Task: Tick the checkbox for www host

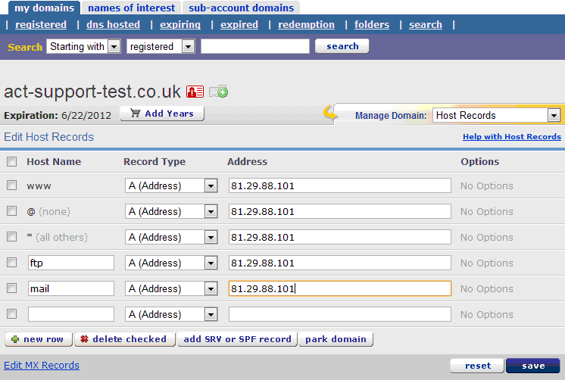Action: click(x=11, y=185)
